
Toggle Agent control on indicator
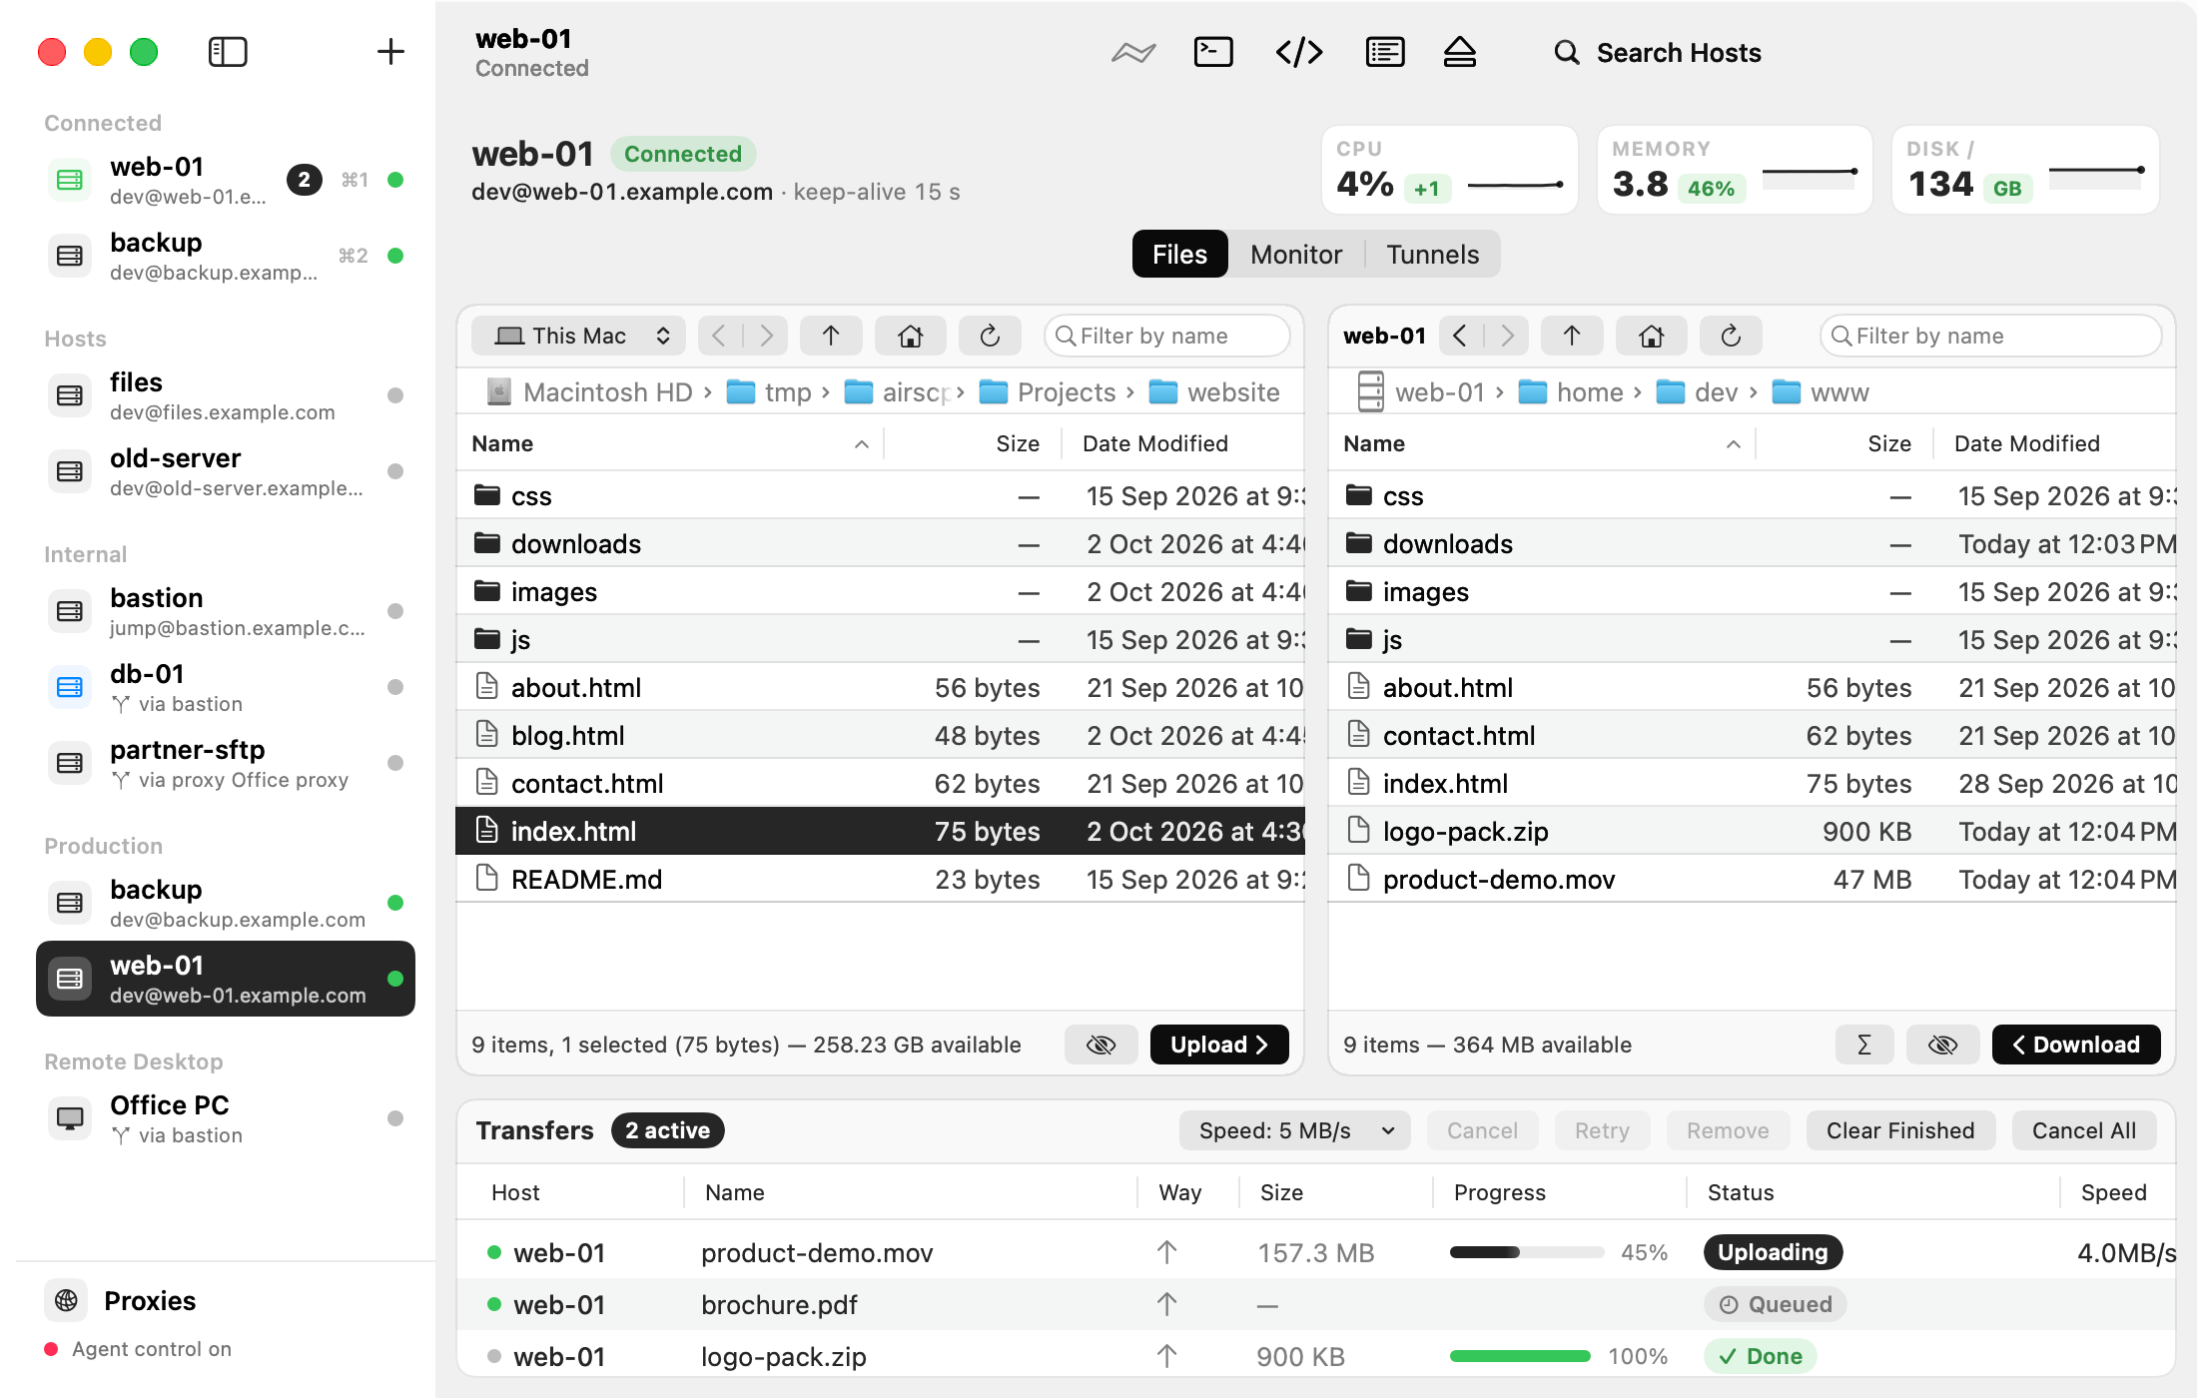138,1349
